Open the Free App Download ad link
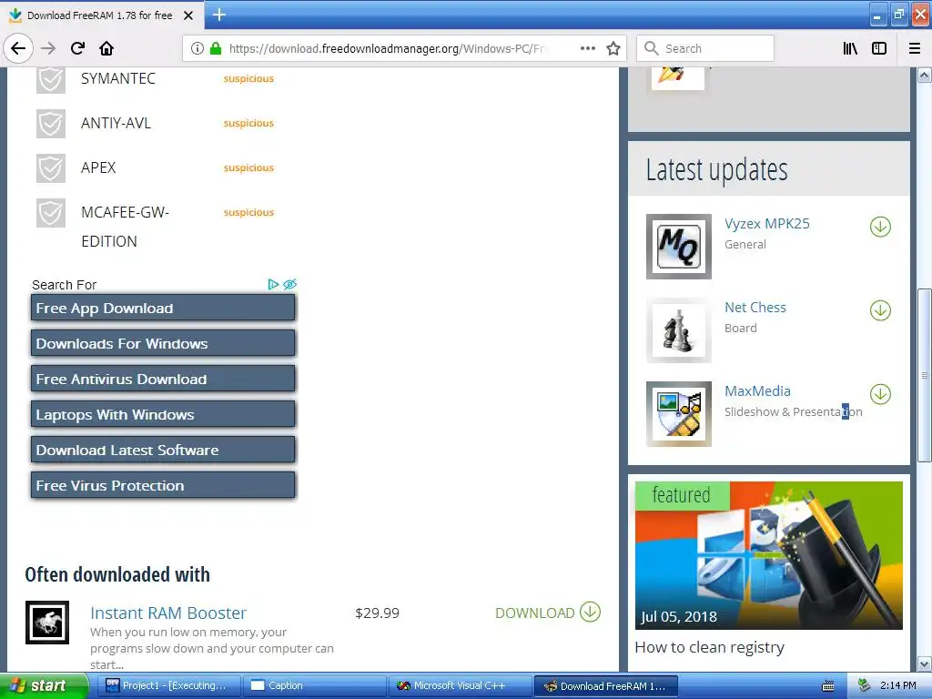This screenshot has height=699, width=932. point(163,308)
